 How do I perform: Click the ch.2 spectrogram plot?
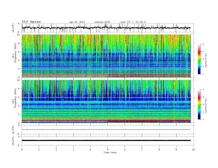pos(106,102)
